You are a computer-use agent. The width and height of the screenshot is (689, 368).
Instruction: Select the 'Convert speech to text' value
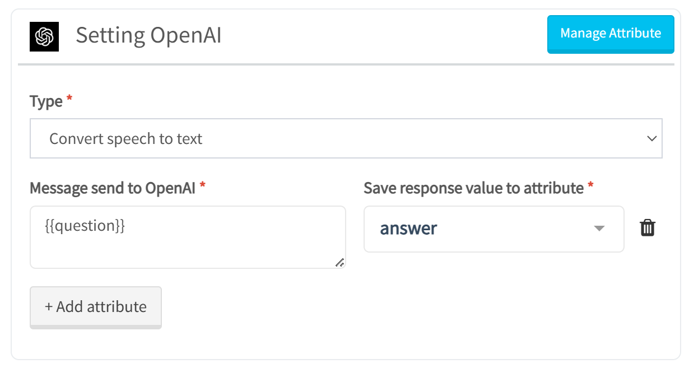(126, 139)
